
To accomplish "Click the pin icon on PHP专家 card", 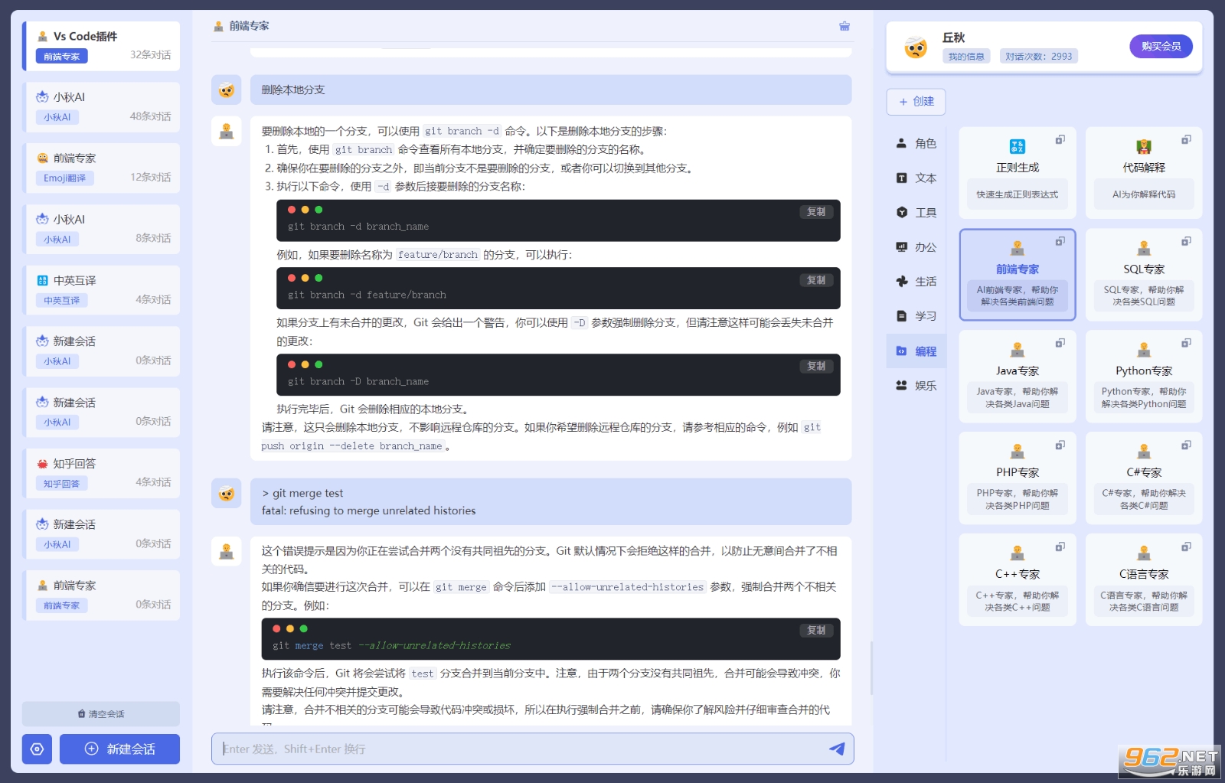I will click(1060, 445).
